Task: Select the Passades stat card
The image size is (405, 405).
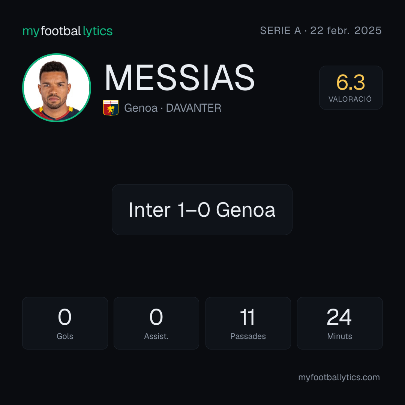Action: 248,323
